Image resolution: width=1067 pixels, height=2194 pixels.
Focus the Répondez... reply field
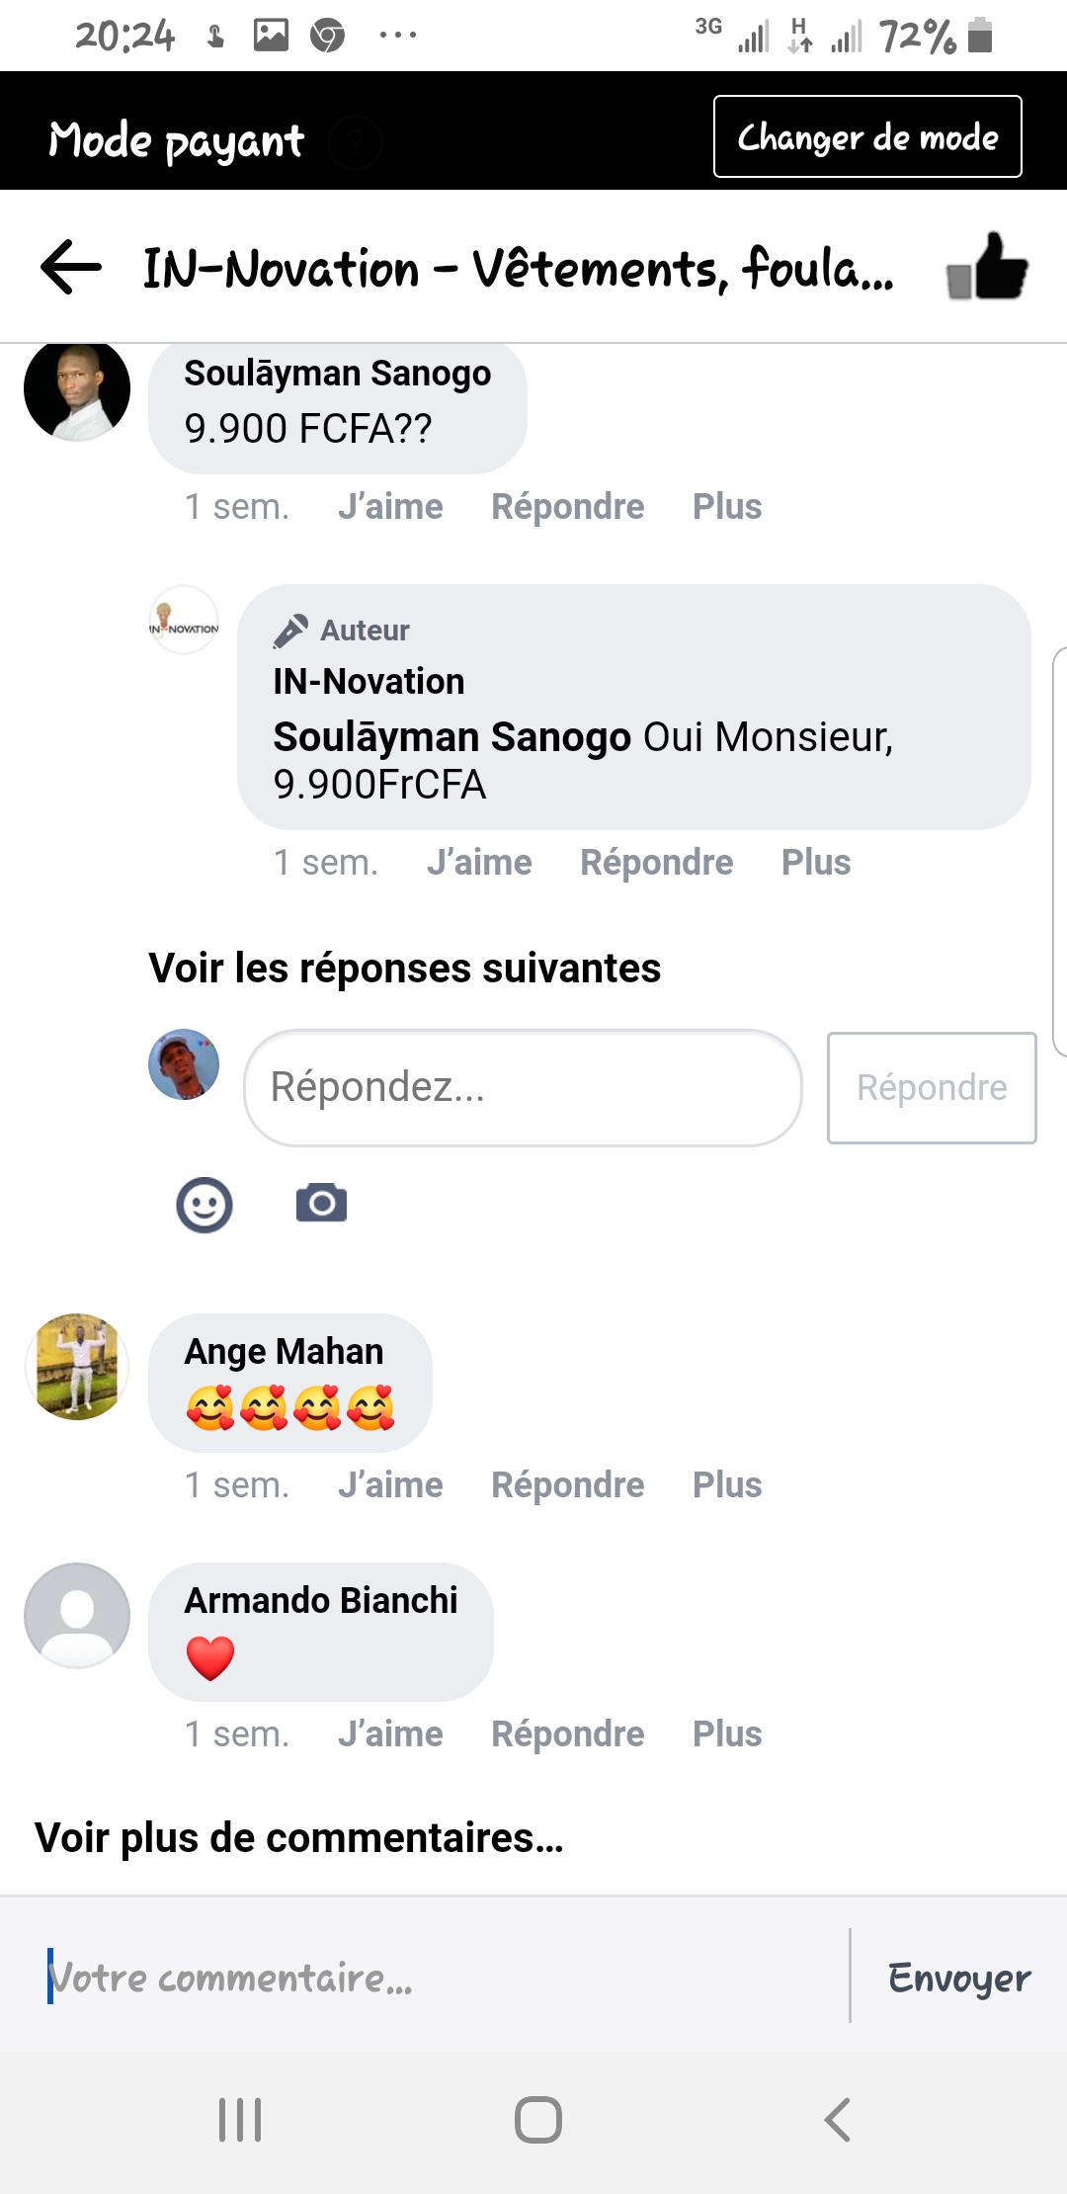[522, 1087]
